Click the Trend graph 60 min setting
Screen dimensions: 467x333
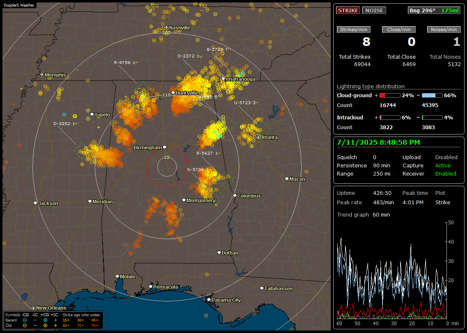tap(381, 215)
